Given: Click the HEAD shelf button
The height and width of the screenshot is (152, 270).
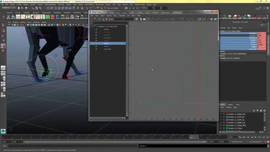Looking at the screenshot, I should click(229, 16).
